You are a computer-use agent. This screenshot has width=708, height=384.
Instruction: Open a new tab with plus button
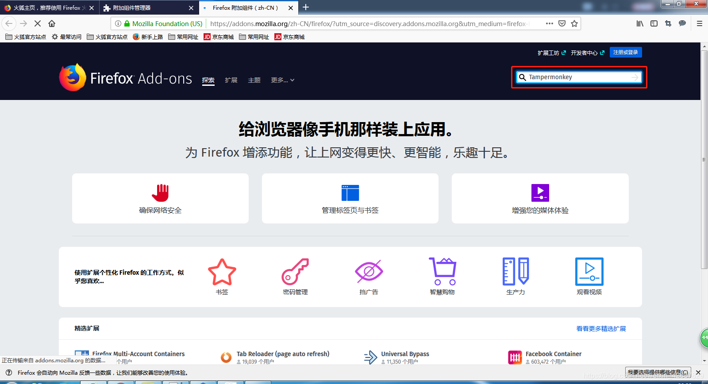(x=306, y=8)
